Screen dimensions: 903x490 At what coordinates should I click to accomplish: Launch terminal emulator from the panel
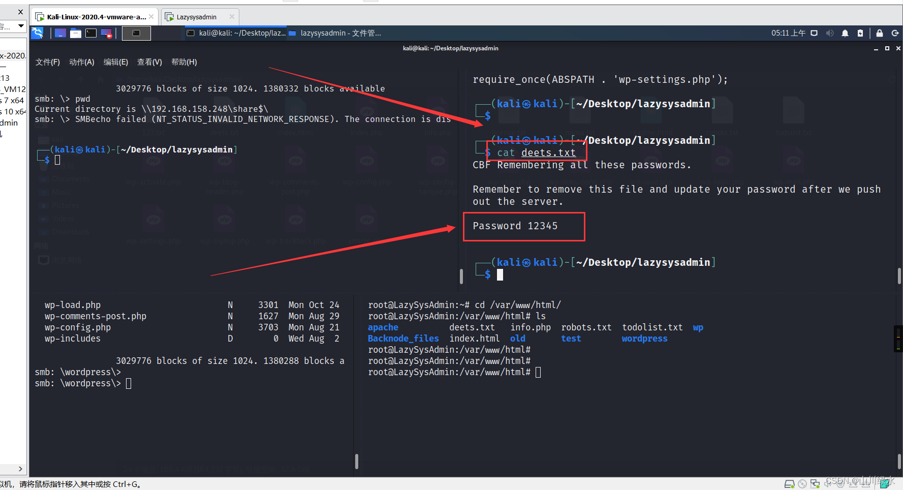(x=91, y=33)
